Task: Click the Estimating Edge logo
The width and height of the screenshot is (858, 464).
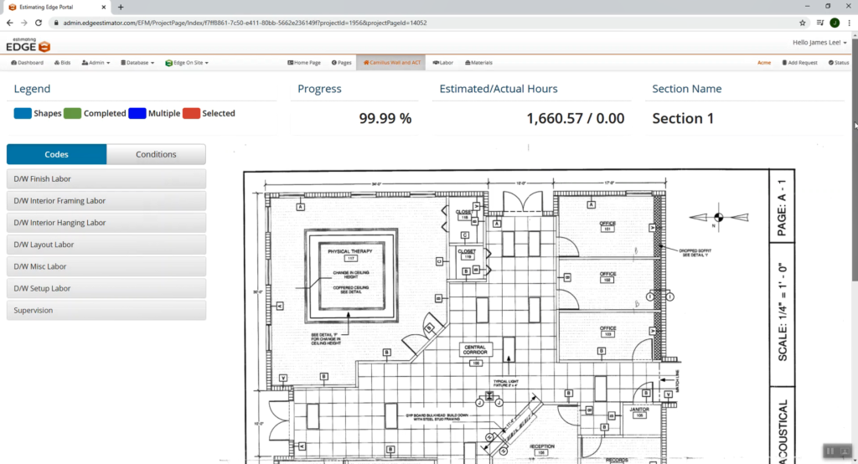Action: click(x=28, y=45)
